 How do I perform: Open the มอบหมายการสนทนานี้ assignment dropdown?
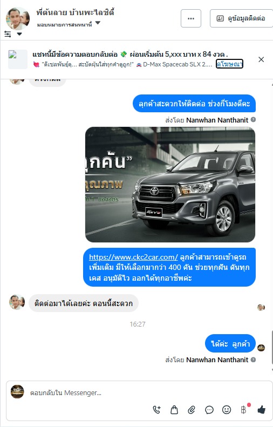coord(69,24)
